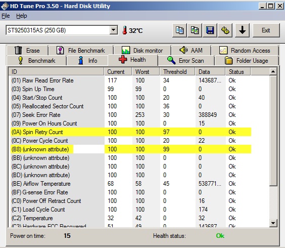Select the Reallocated Sector Count row
Viewport: 285px width, 248px height.
pos(130,106)
